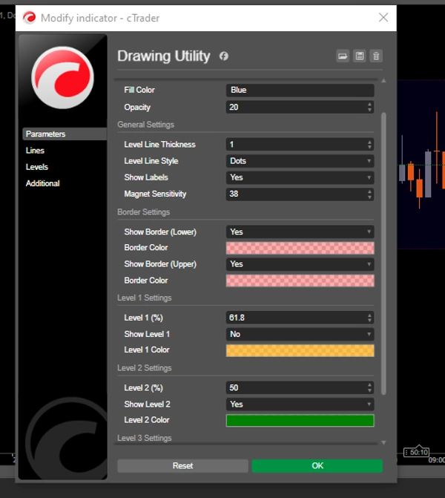The image size is (445, 498).
Task: Select the Additional tab
Action: [42, 183]
